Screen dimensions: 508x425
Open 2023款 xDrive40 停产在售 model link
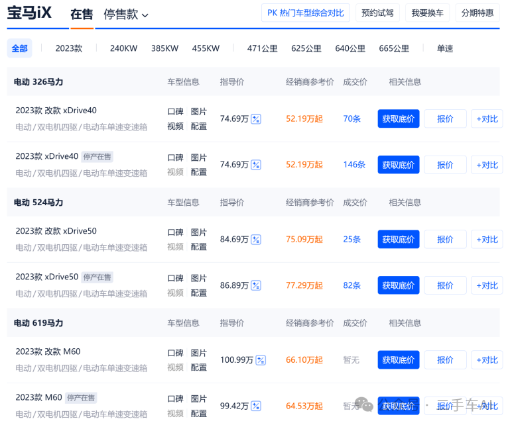pos(47,156)
